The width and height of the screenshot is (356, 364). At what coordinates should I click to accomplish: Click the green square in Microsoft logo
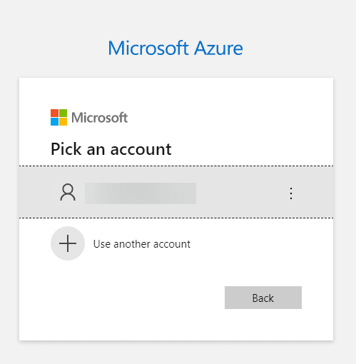[x=63, y=113]
